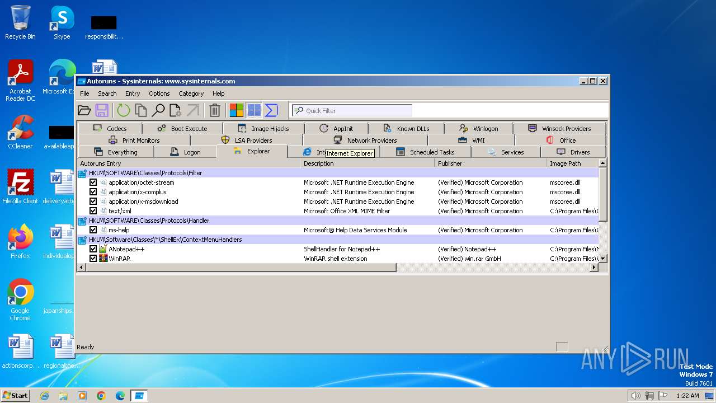The width and height of the screenshot is (716, 403).
Task: Switch to the Winsock Providers tab
Action: coord(559,129)
